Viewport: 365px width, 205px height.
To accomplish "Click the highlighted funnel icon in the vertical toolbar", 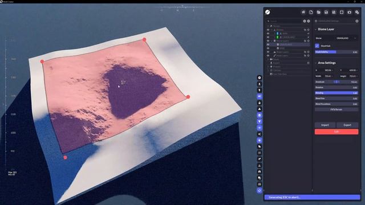I will [x=259, y=121].
